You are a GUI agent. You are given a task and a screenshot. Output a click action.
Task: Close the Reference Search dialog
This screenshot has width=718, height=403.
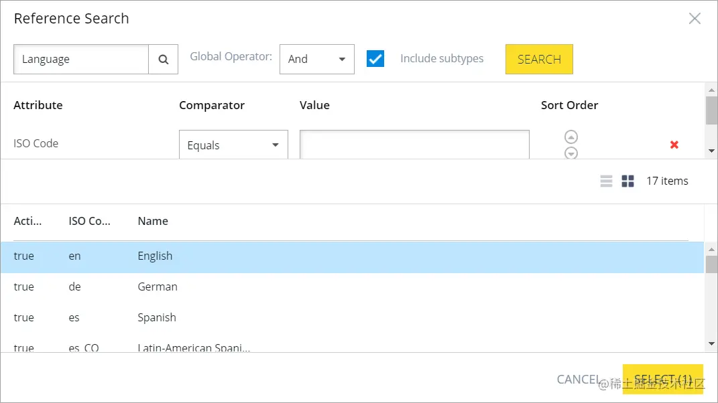pyautogui.click(x=695, y=19)
